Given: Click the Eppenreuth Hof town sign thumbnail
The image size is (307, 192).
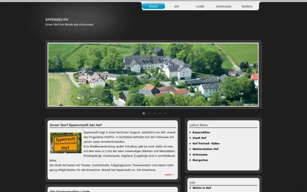Looking at the screenshot, I should coord(66,143).
